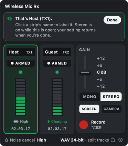Click the Done button in the banner
The height and width of the screenshot is (146, 128).
(x=112, y=20)
